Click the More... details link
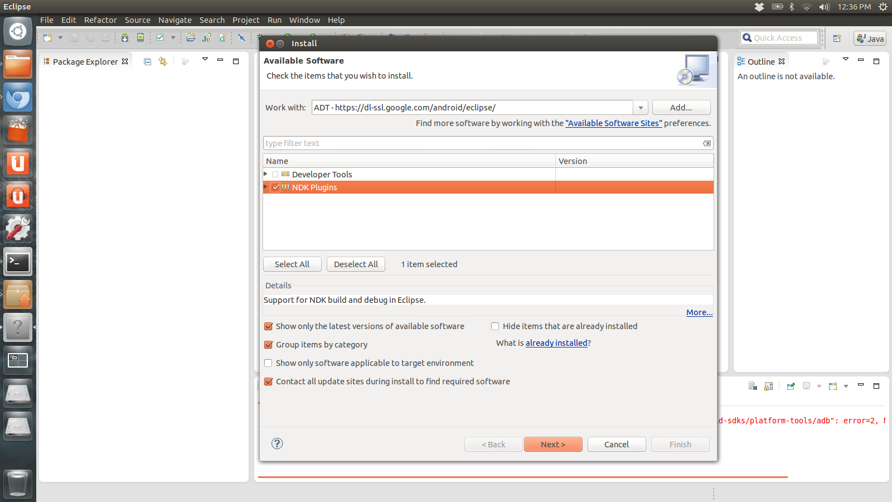892x502 pixels. point(699,312)
